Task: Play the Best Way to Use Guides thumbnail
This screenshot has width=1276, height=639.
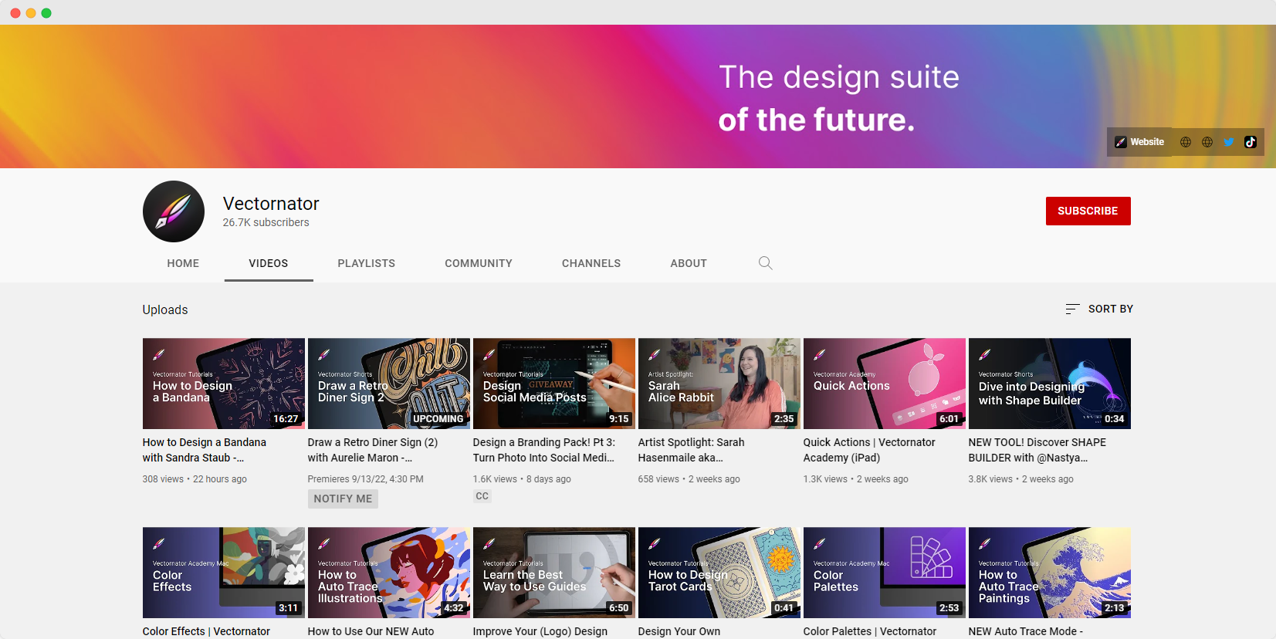Action: [x=554, y=573]
